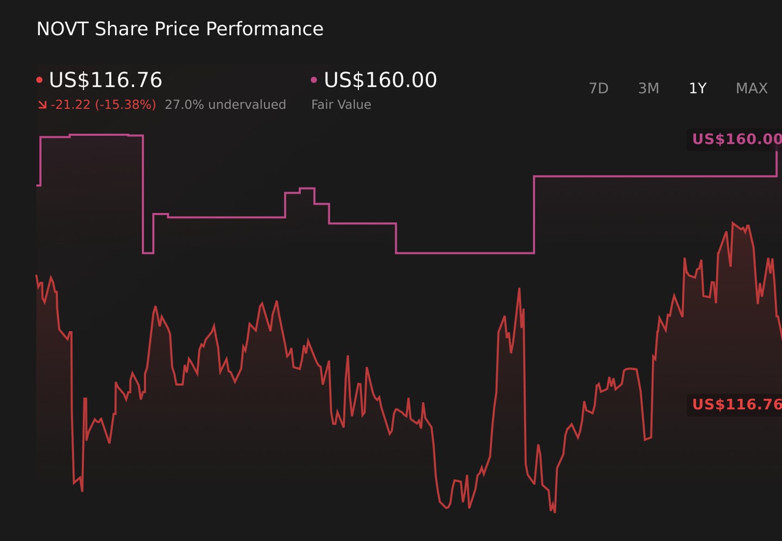Click the Fair Value label text
This screenshot has width=782, height=541.
point(341,104)
